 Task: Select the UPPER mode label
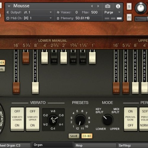pyautogui.click(x=115, y=129)
